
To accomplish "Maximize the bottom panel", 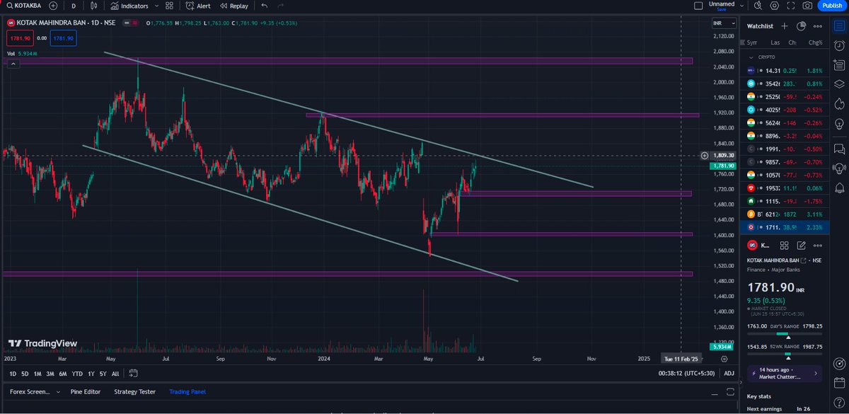I will [x=730, y=391].
